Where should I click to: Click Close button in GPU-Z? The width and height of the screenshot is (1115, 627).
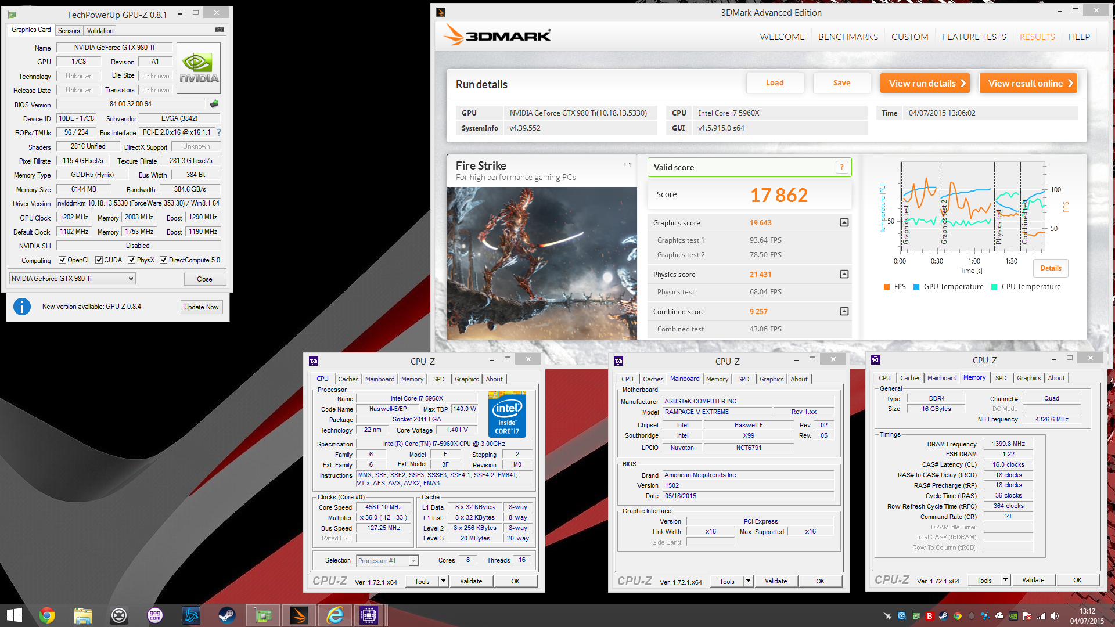click(204, 279)
